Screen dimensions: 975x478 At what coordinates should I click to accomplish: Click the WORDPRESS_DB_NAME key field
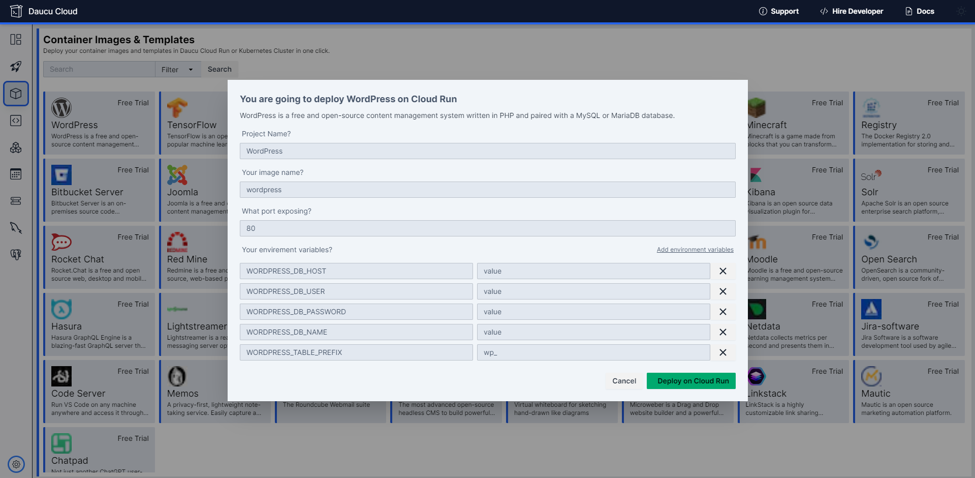coord(356,332)
